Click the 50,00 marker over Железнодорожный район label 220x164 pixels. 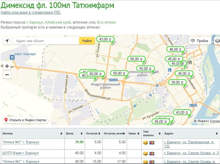[x=145, y=69]
